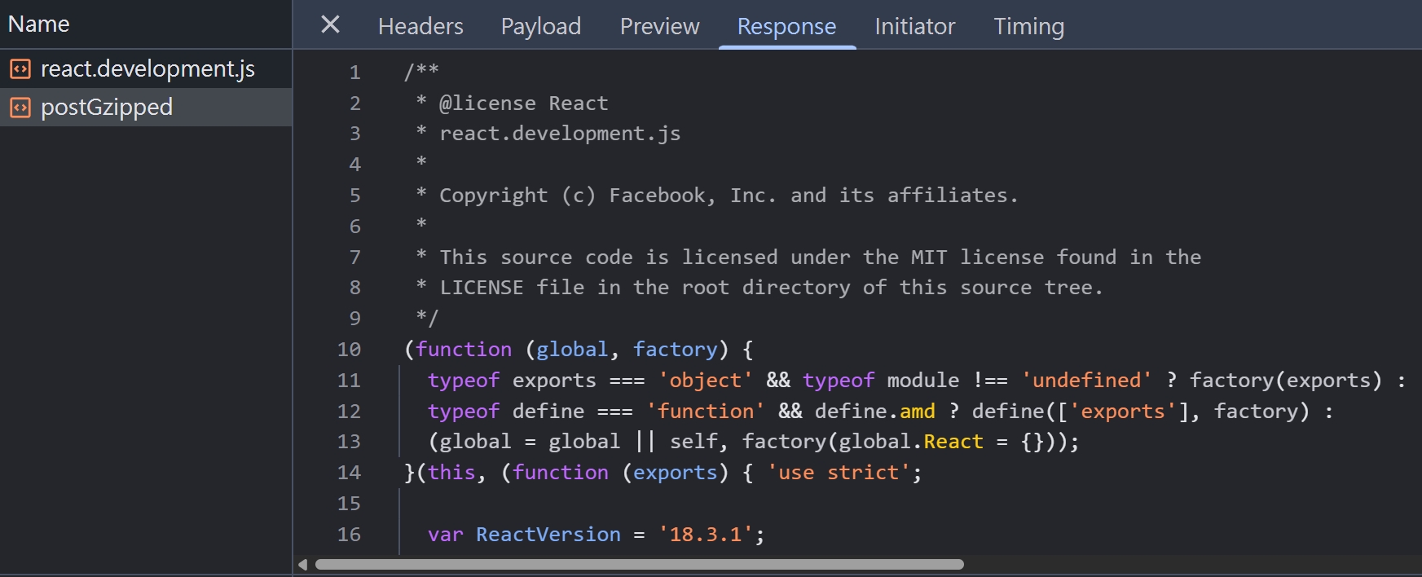
Task: Click the 'object' string on line 11
Action: pyautogui.click(x=705, y=381)
